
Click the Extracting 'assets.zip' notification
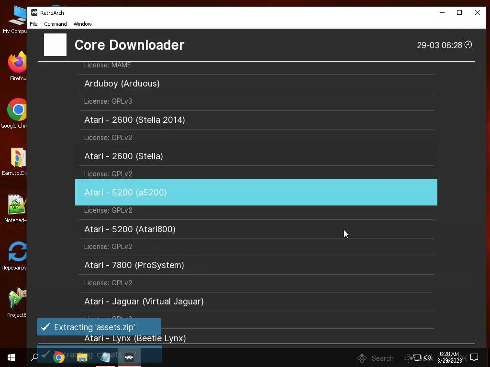tap(99, 327)
